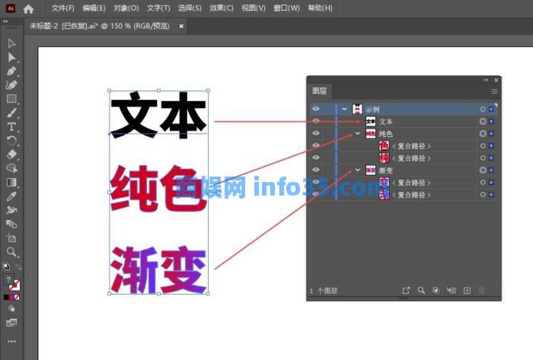The height and width of the screenshot is (360, 533).
Task: Create new layer icon
Action: pos(467,291)
